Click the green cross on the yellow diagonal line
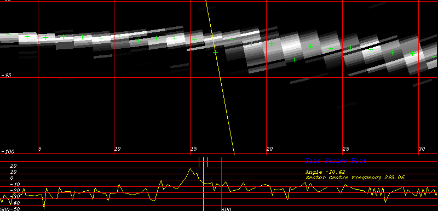This screenshot has height=211, width=438. [215, 52]
